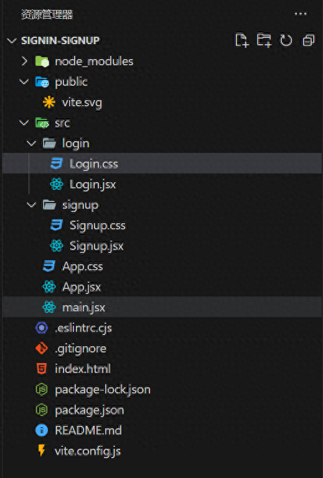Click the CSS icon next to Signup.css
Viewport: 323px width, 478px height.
57,225
